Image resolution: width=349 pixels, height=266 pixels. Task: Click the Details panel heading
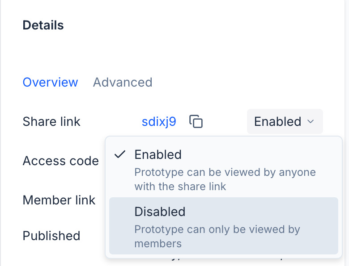43,25
